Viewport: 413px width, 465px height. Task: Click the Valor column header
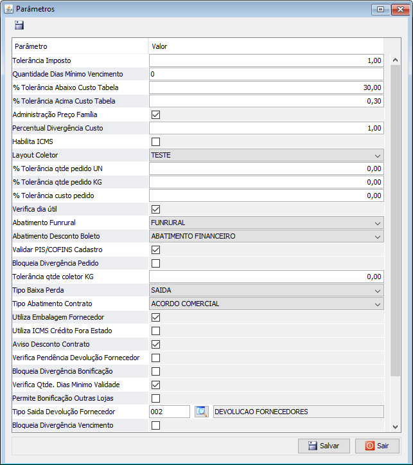[266, 46]
